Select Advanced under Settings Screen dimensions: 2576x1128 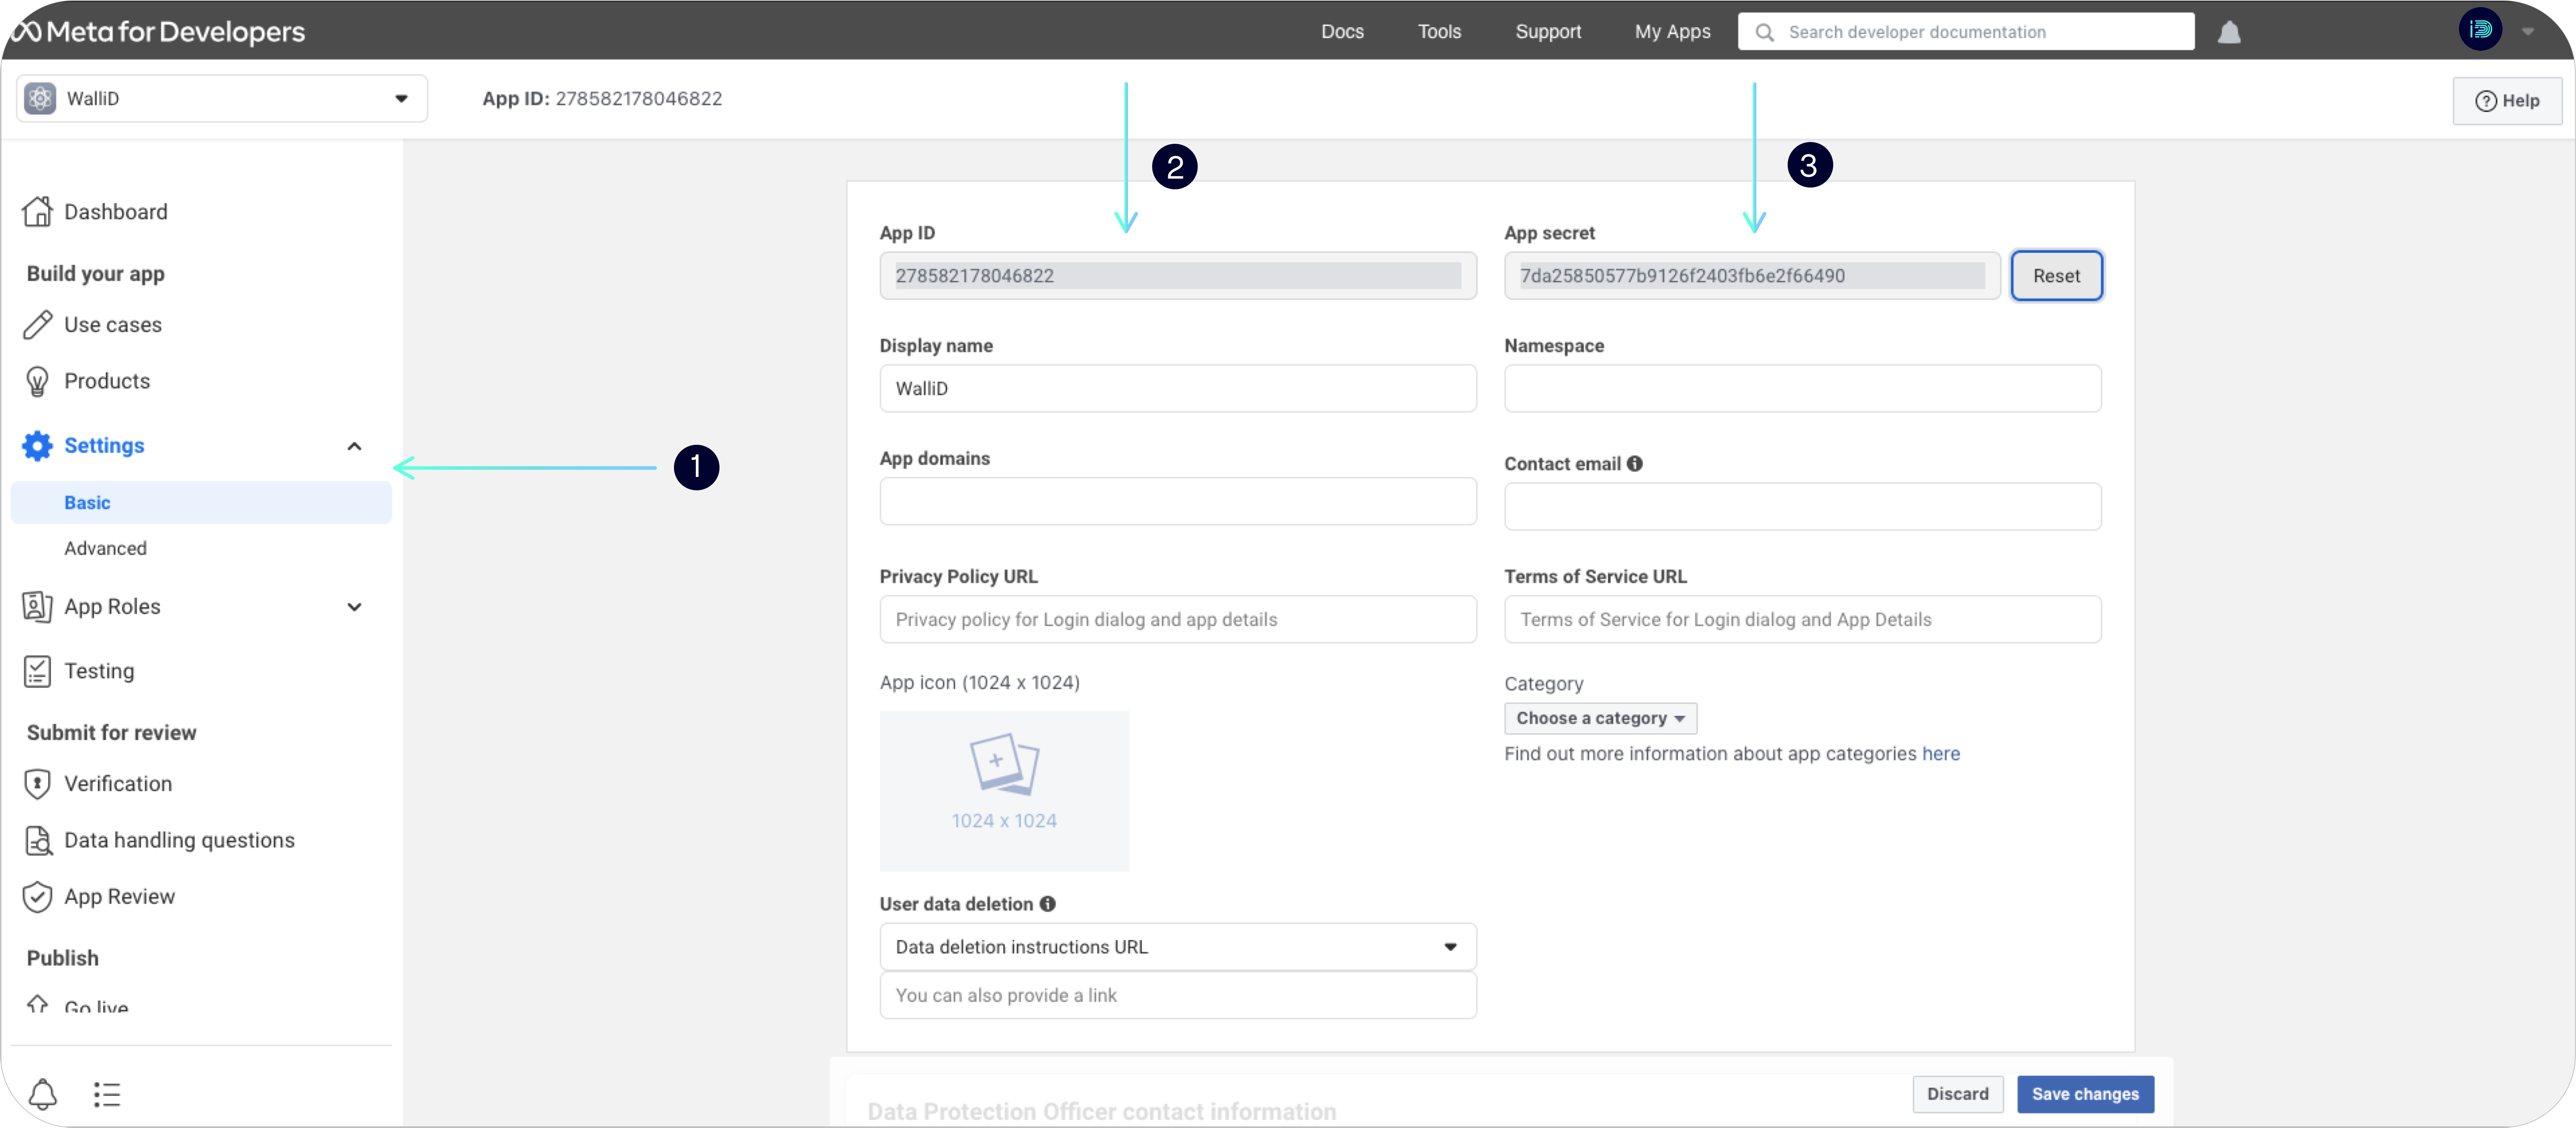pos(106,548)
